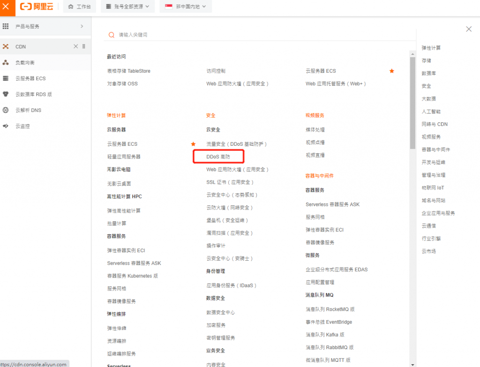This screenshot has height=367, width=480.
Task: Open 媒体处理 link
Action: coord(315,130)
